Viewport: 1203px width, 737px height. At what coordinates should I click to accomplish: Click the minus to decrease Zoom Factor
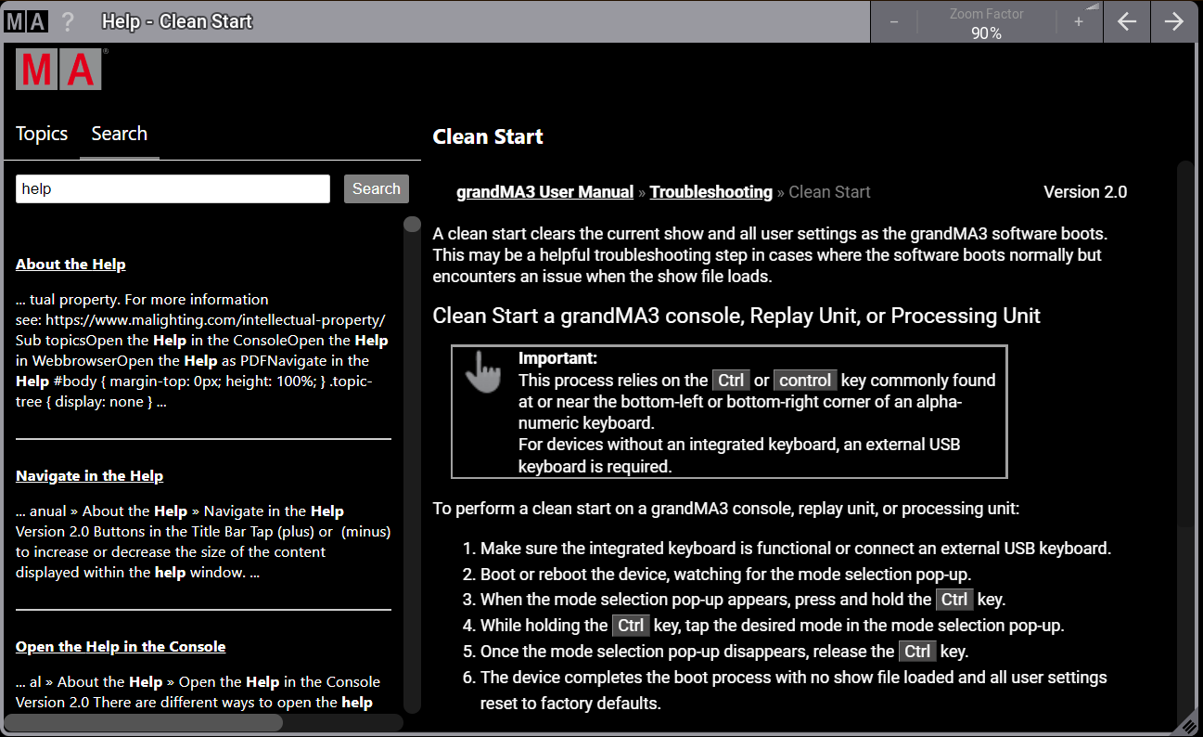[893, 20]
